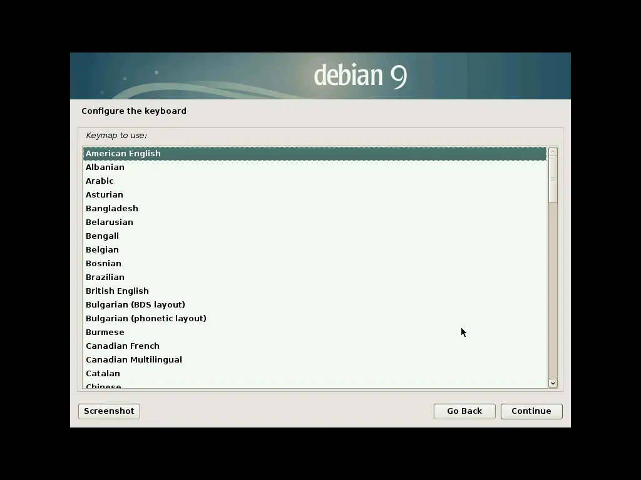Select the Catalan keymap
641x480 pixels.
(x=314, y=374)
